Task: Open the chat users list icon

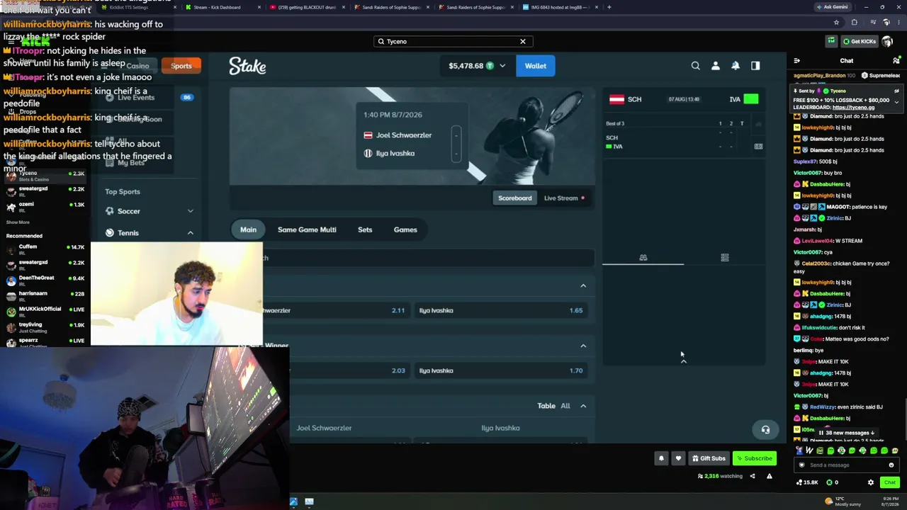Action: (896, 61)
